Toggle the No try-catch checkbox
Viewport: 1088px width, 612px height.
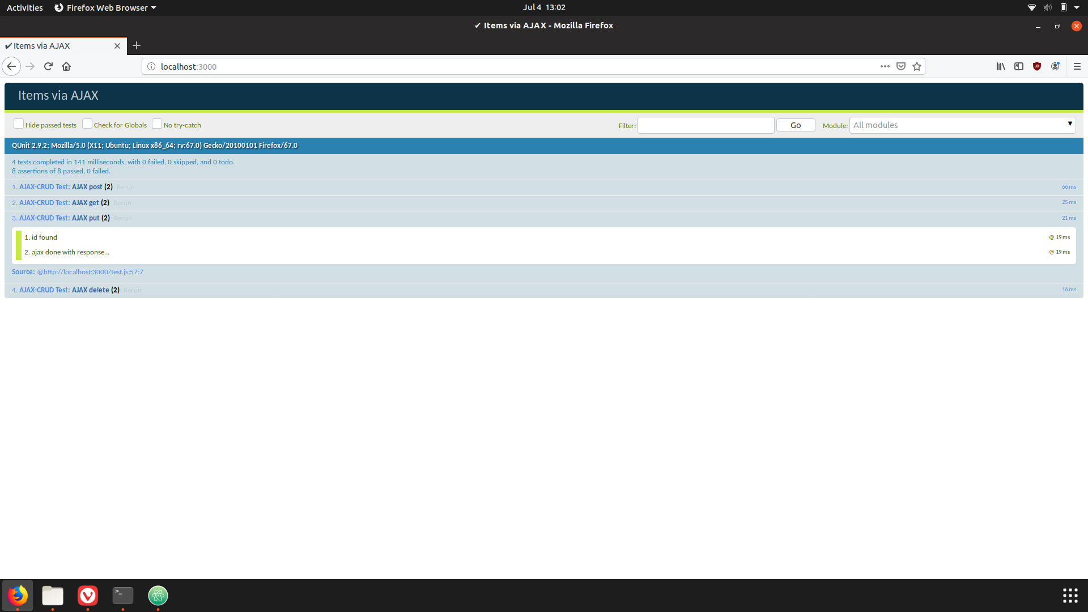pyautogui.click(x=157, y=124)
